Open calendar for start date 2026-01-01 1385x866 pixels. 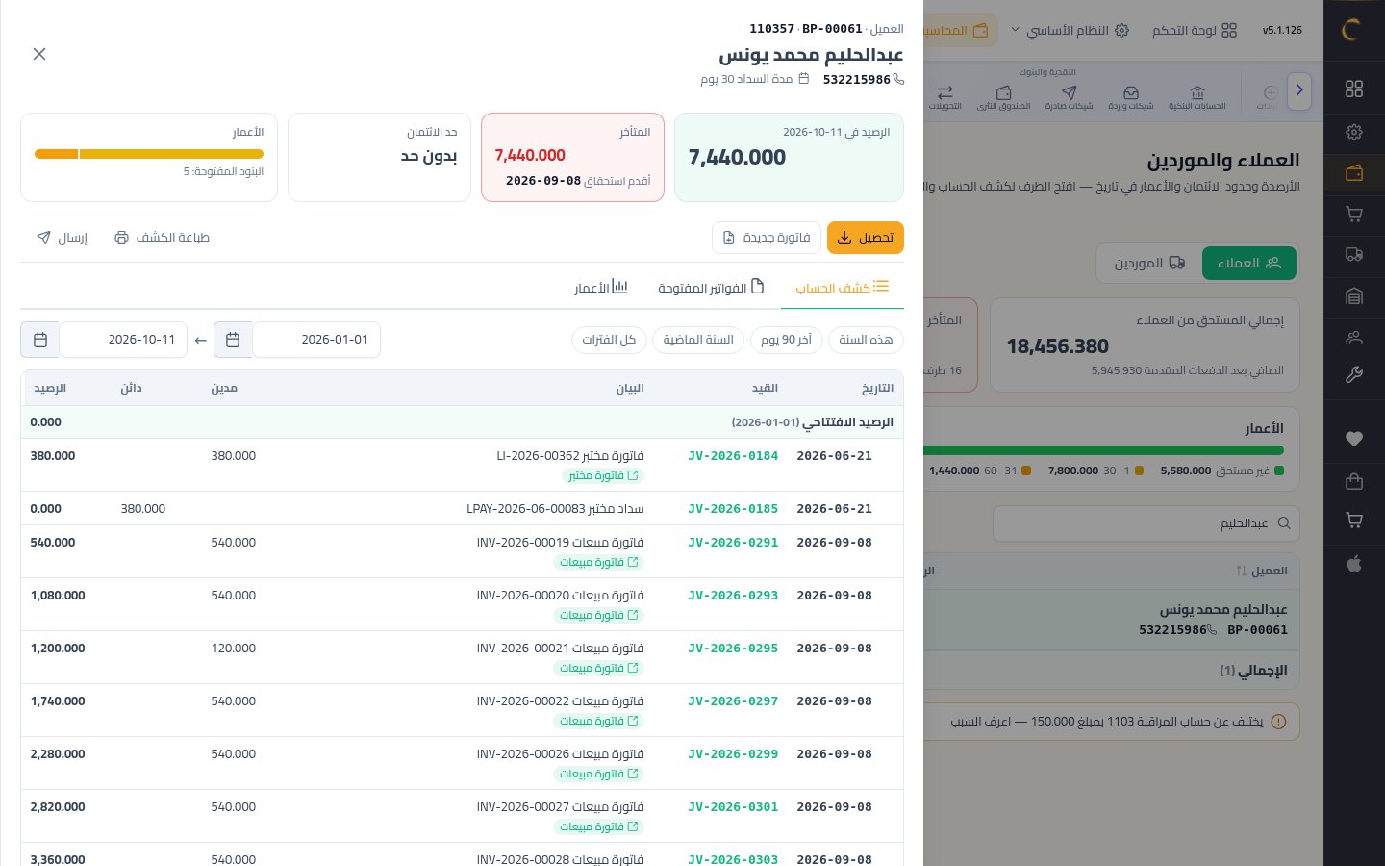pyautogui.click(x=233, y=340)
